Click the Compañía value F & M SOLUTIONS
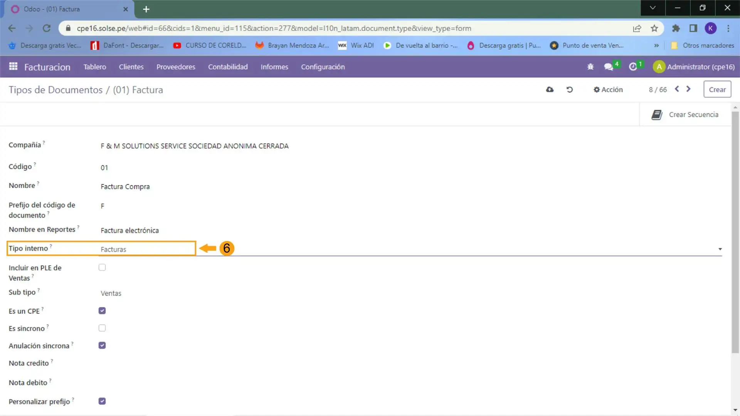Screen dimensions: 740x416 [195, 146]
